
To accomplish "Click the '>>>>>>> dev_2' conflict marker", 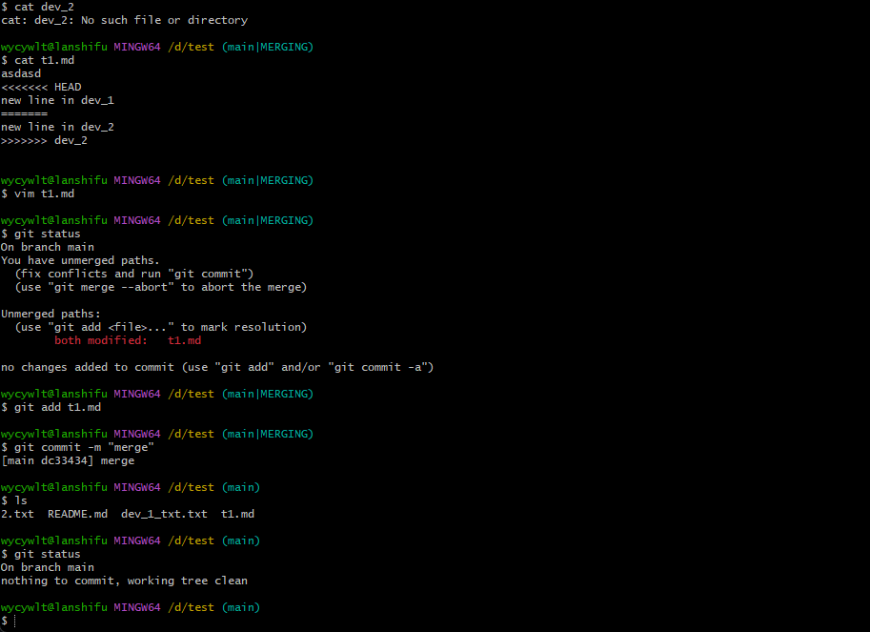I will [44, 140].
